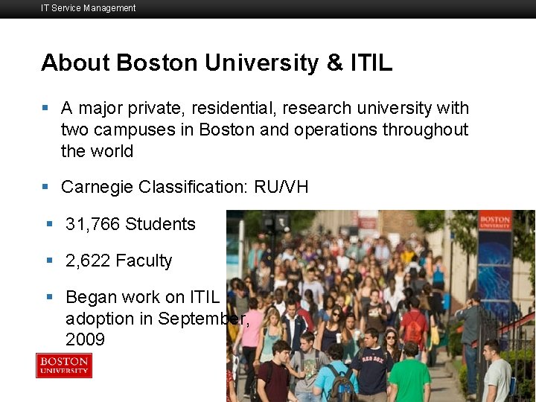536x402 pixels.
Task: Click the 'A major private, residential' bullet text
Action: (264, 130)
